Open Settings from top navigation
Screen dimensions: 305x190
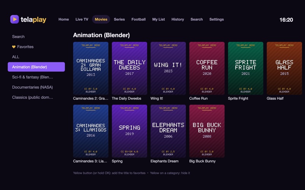pos(217,19)
